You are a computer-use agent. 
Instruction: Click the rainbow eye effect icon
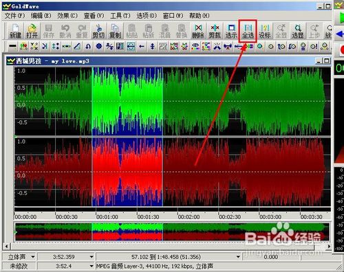click(x=195, y=47)
